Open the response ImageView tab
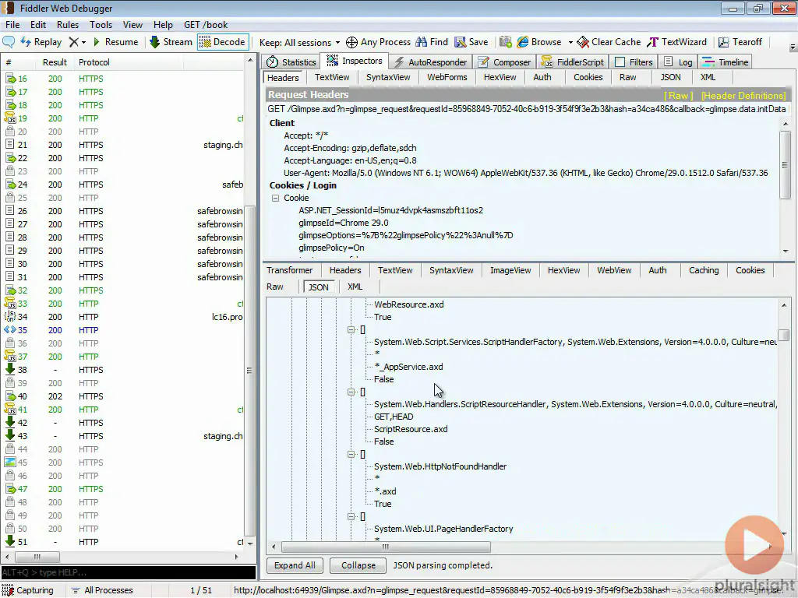 pos(510,270)
